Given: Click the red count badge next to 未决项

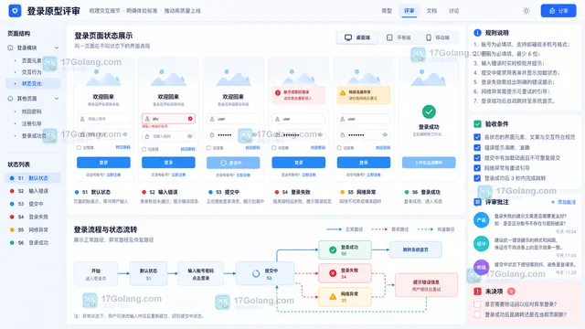Looking at the screenshot, I should coord(511,292).
